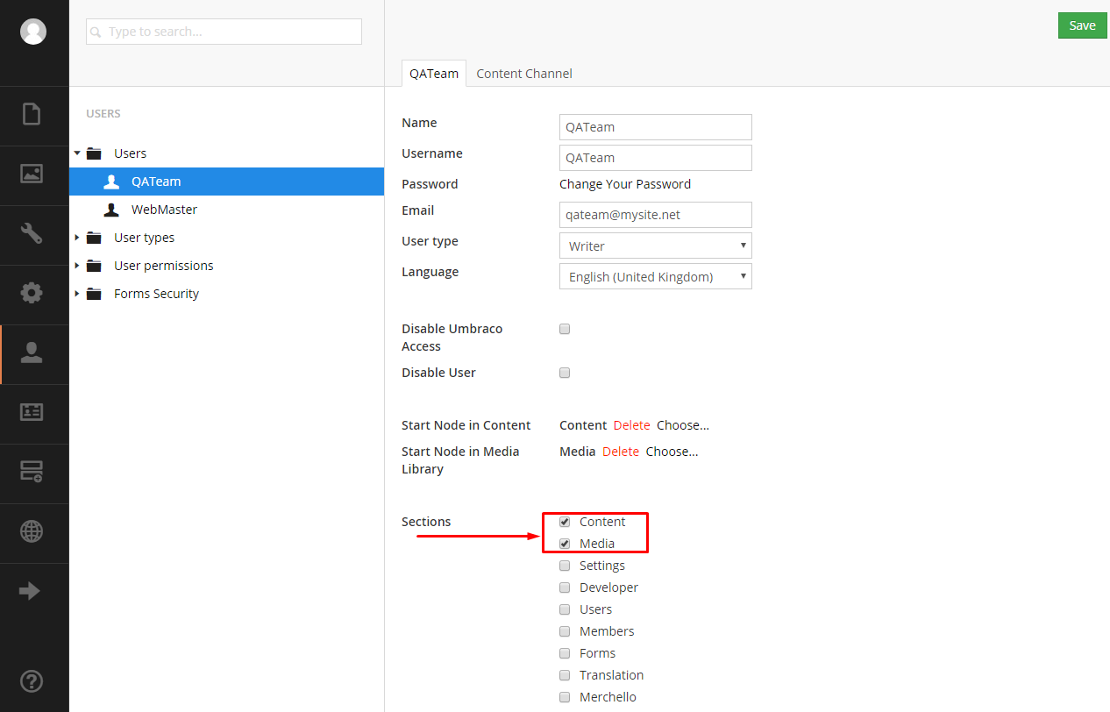Viewport: 1110px width, 712px height.
Task: Open the Developer section gear icon
Action: coord(32,293)
